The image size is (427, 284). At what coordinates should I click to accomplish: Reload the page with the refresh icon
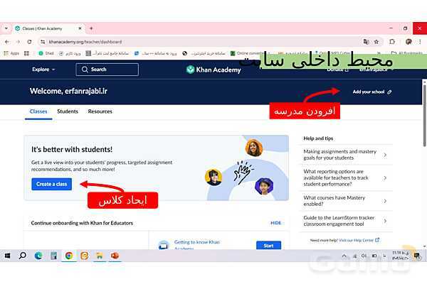[29, 42]
